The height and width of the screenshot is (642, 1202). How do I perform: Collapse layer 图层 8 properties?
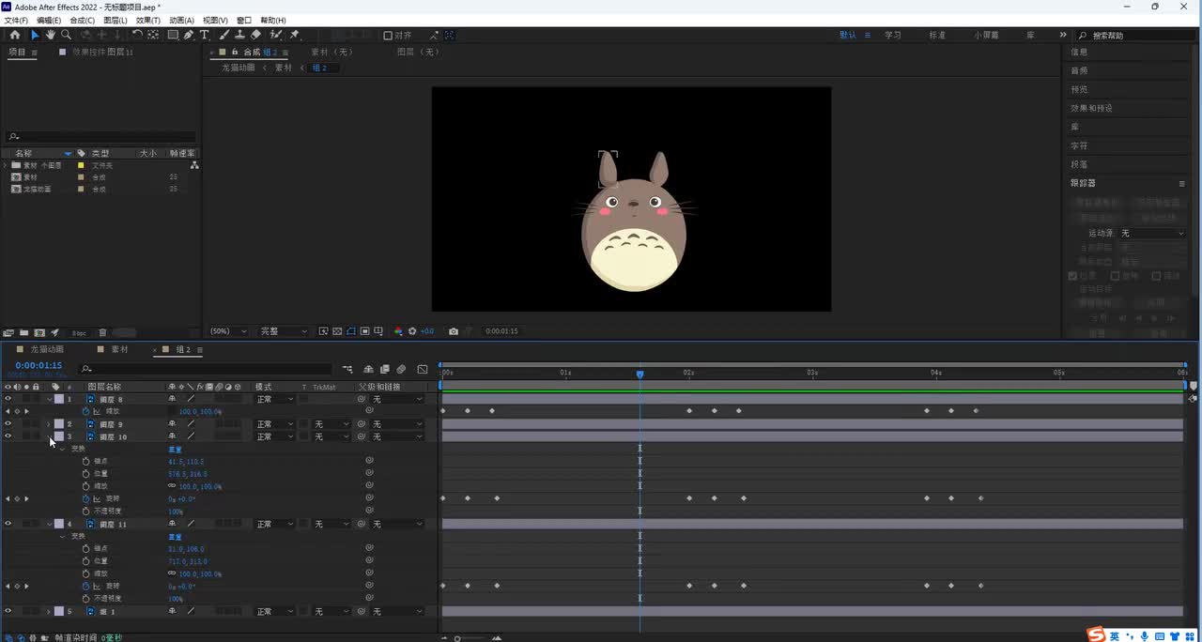(x=49, y=399)
